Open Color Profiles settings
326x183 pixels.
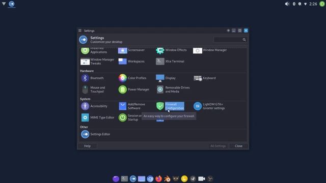click(132, 78)
